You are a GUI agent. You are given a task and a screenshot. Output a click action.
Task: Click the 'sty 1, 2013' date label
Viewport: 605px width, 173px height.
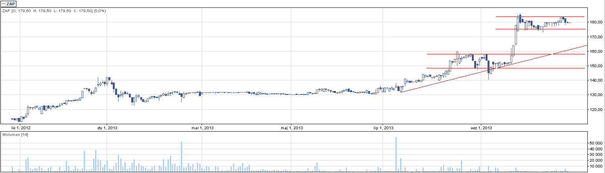pos(107,128)
